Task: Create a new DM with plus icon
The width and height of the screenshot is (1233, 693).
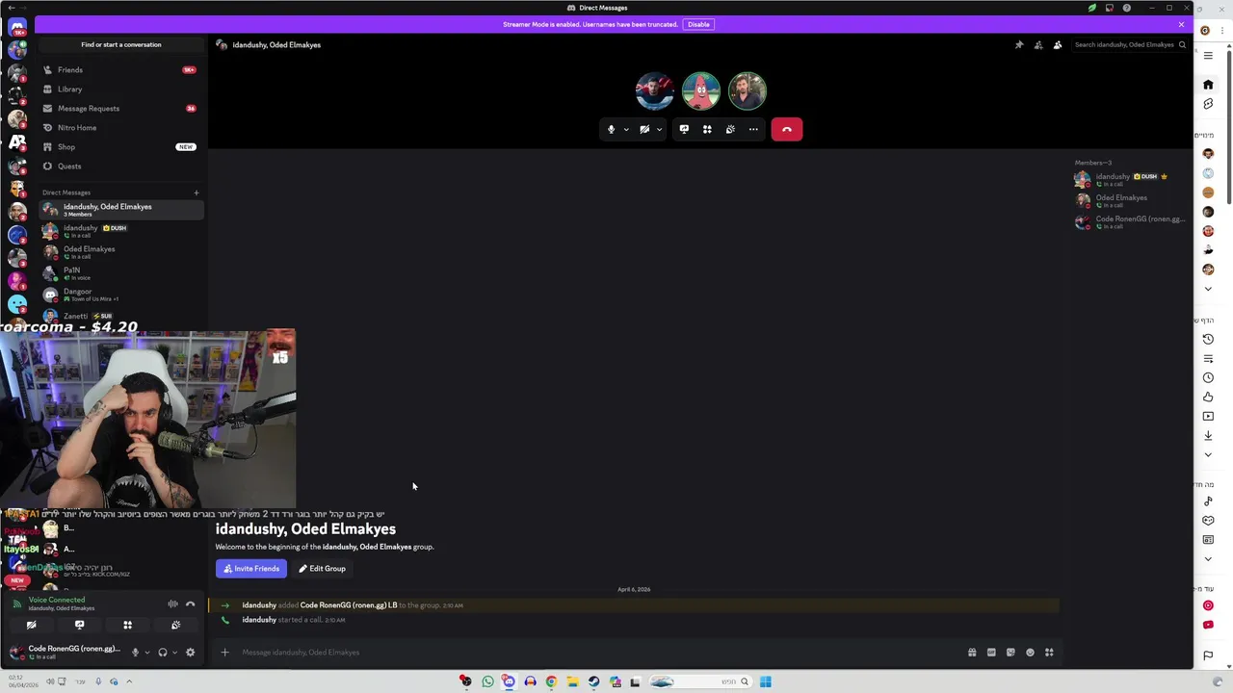Action: (197, 192)
